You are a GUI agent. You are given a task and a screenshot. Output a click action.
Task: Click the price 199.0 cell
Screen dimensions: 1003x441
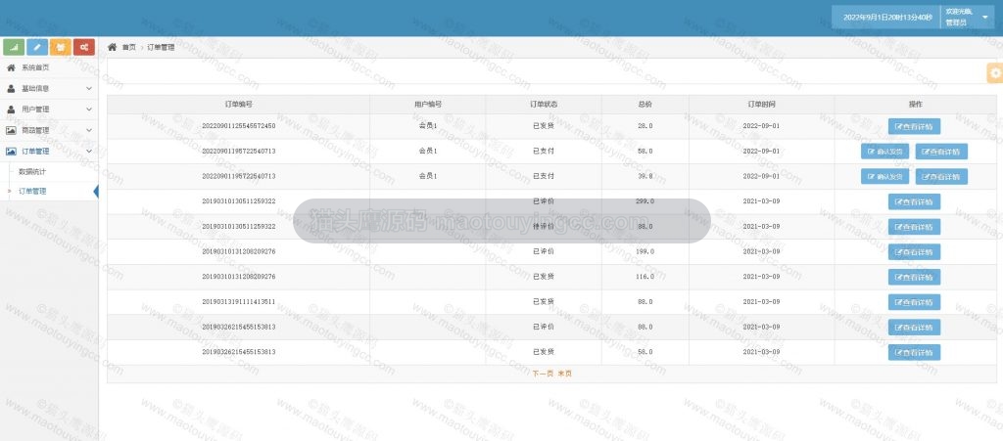645,251
